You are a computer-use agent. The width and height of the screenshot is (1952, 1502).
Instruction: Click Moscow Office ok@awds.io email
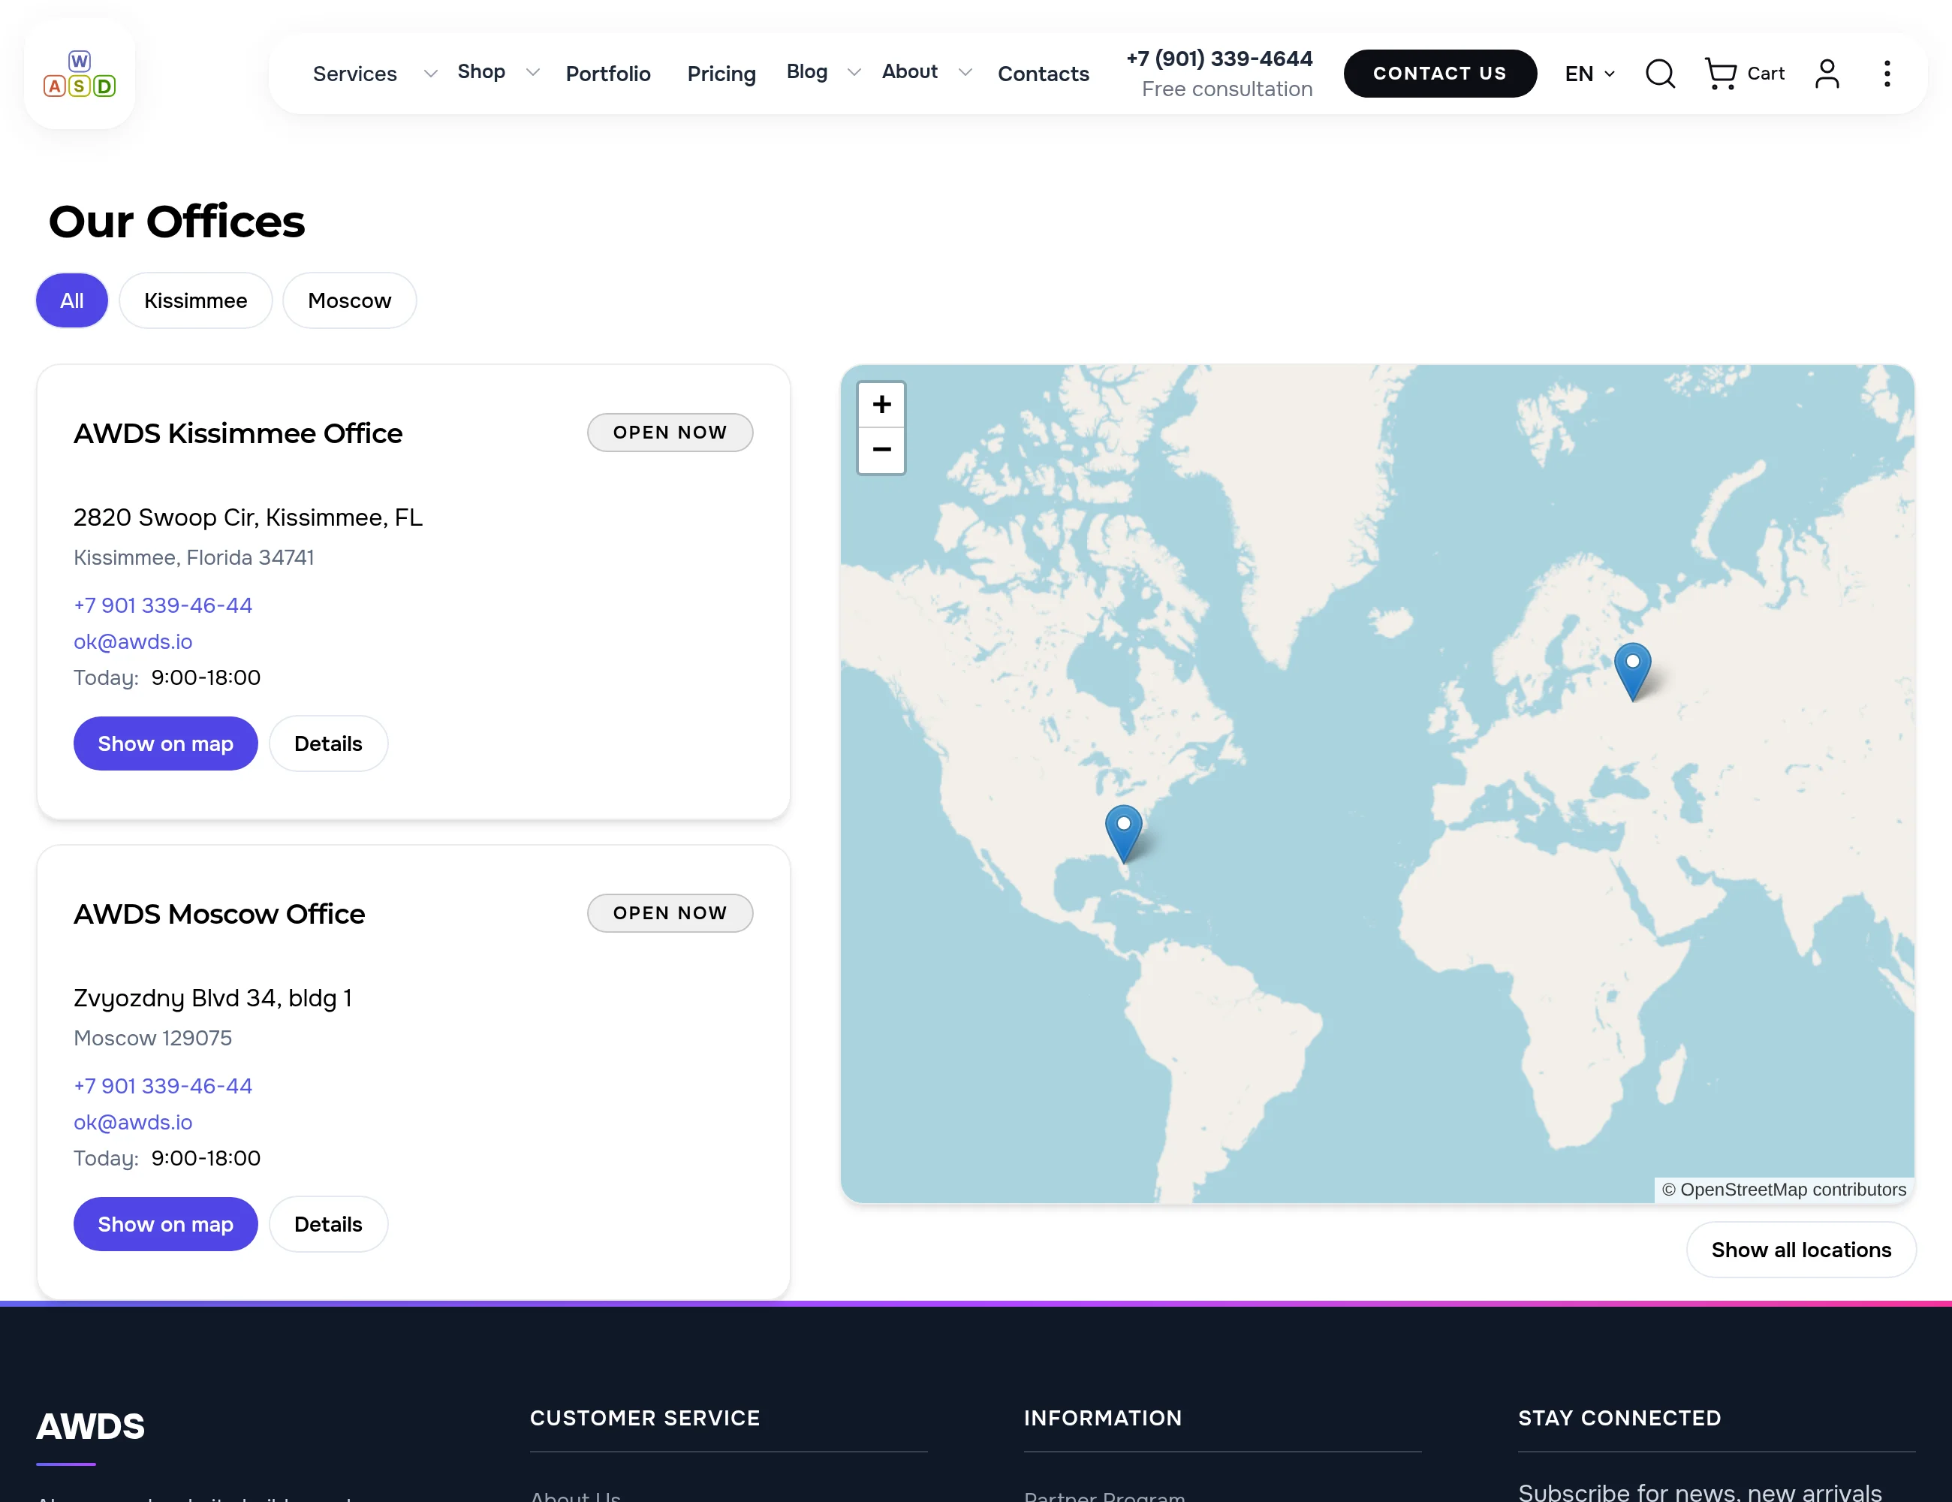[132, 1123]
